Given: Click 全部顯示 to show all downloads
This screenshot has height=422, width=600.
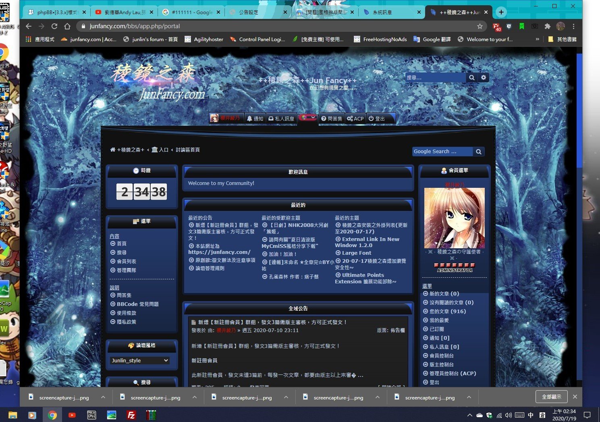Looking at the screenshot, I should [x=552, y=397].
